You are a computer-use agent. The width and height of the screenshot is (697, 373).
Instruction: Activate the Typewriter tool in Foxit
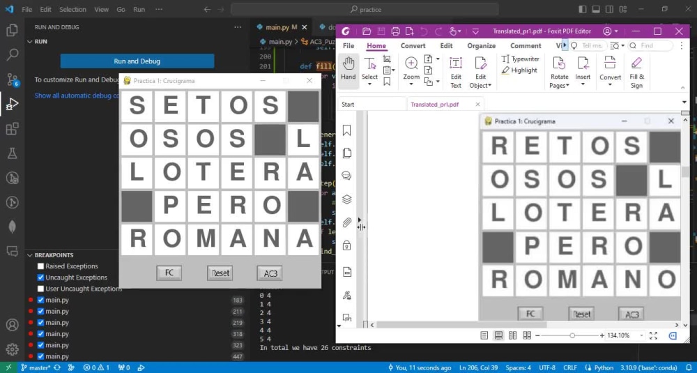pyautogui.click(x=520, y=59)
